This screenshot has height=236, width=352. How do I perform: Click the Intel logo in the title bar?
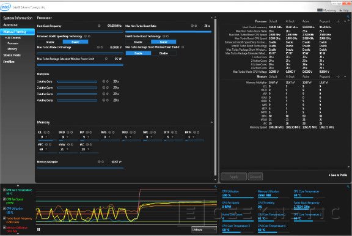pyautogui.click(x=5, y=7)
